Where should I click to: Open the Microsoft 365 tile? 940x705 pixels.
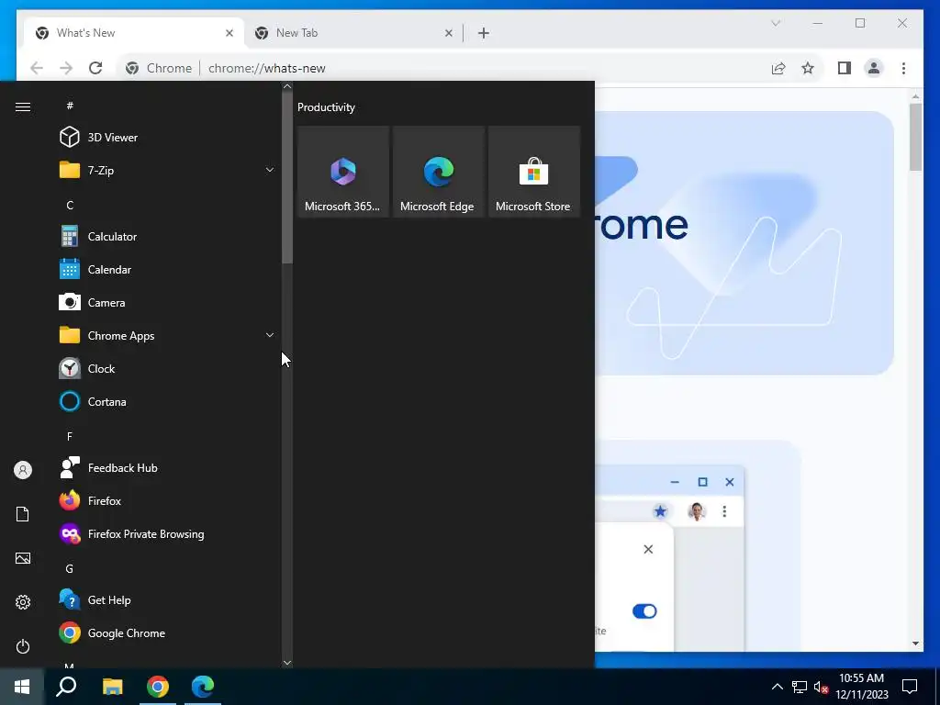pyautogui.click(x=343, y=172)
